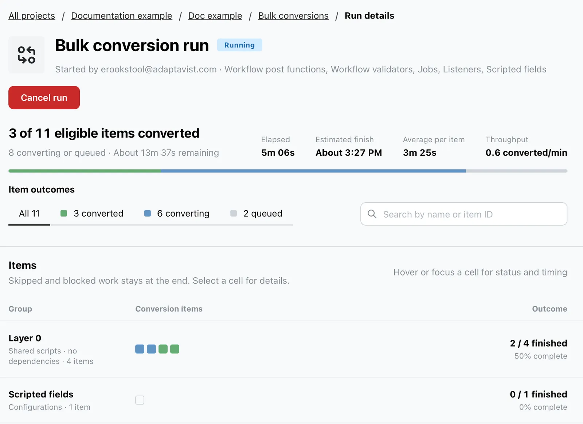
Task: Cancel the running conversion
Action: pyautogui.click(x=44, y=98)
